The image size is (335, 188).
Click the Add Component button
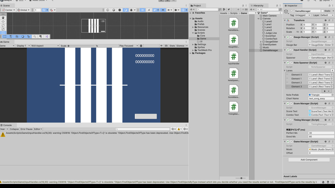pyautogui.click(x=309, y=160)
